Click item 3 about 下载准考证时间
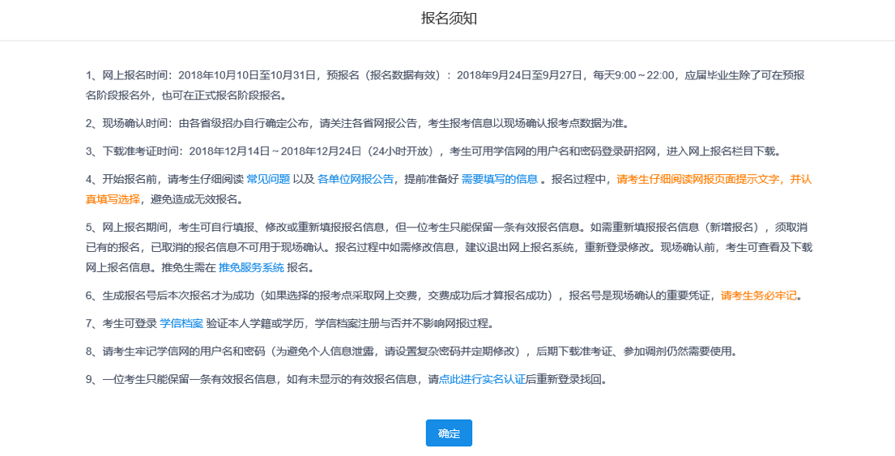The width and height of the screenshot is (895, 456). (431, 151)
